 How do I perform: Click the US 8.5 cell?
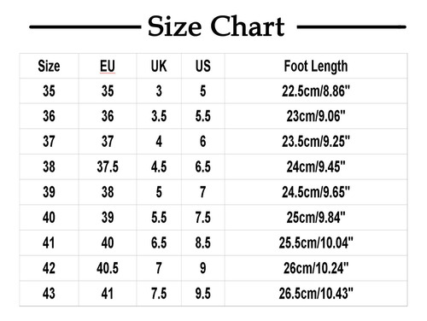tap(203, 242)
